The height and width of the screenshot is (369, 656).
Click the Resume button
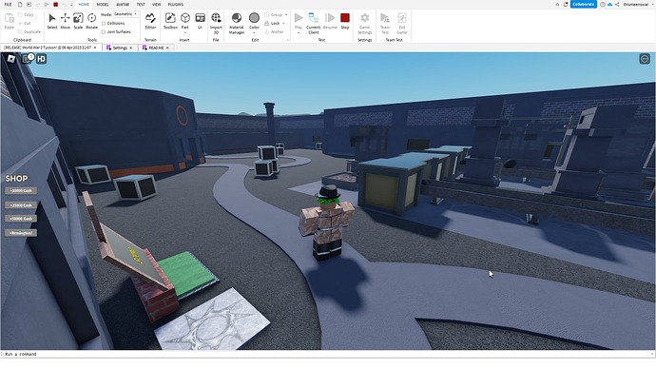(x=330, y=21)
